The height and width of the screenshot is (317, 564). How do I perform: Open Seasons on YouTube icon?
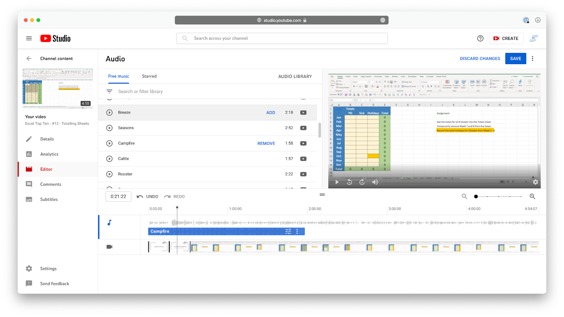click(303, 128)
